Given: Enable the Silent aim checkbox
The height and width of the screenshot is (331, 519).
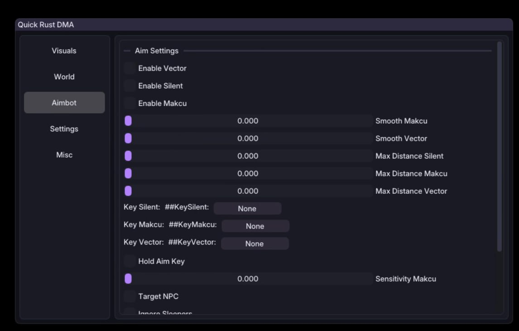Looking at the screenshot, I should [x=128, y=86].
